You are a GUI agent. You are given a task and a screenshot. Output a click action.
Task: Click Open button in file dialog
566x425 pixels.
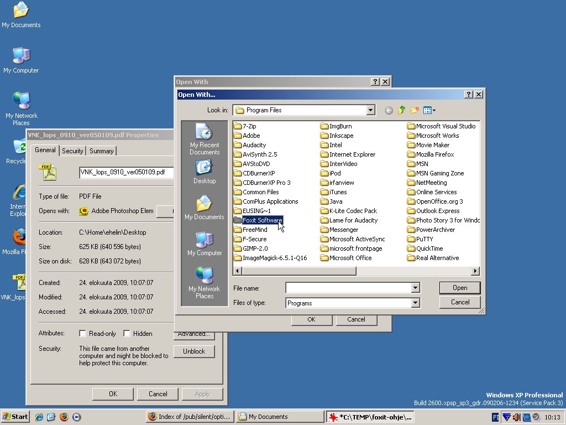pos(460,288)
